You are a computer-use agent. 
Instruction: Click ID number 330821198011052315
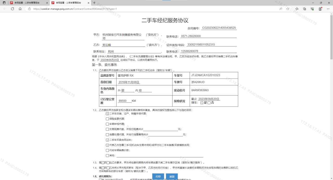pos(201,45)
